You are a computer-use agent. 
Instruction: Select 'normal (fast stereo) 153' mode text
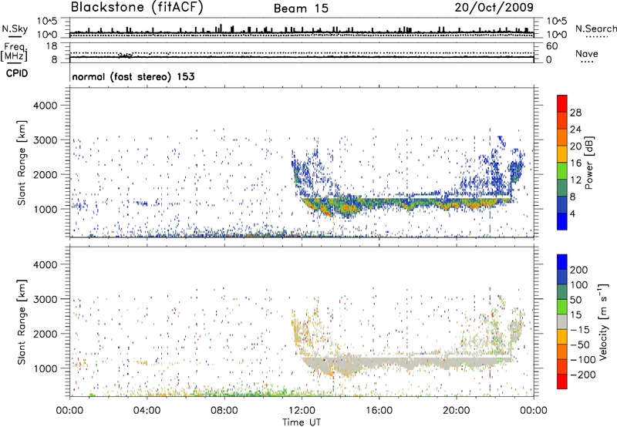pyautogui.click(x=133, y=76)
